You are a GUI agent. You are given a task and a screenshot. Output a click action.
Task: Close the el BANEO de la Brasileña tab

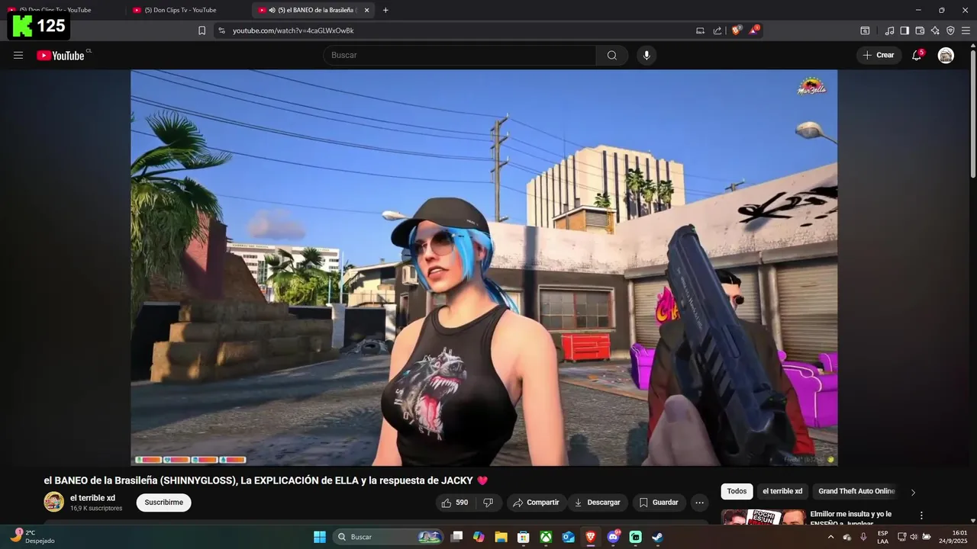point(366,10)
